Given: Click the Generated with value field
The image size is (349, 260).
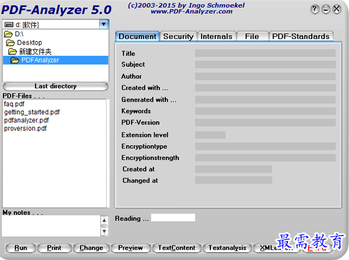Looking at the screenshot, I should tap(265, 99).
